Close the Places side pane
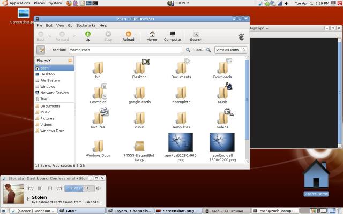343x214 pixels. (x=70, y=60)
